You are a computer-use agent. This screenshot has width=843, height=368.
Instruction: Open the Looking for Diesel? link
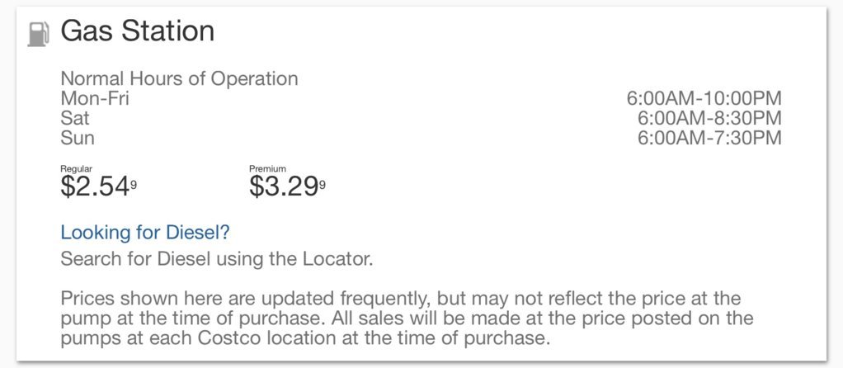145,233
